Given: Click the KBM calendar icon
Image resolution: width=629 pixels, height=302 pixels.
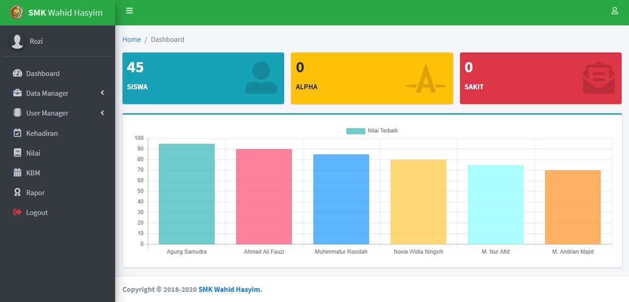Looking at the screenshot, I should click(17, 173).
